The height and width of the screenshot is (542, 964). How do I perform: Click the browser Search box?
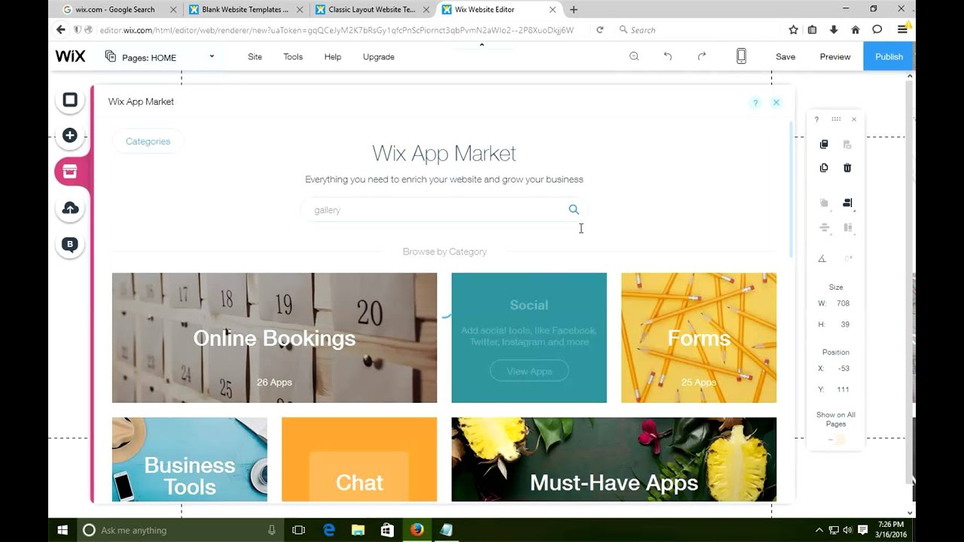click(x=697, y=30)
